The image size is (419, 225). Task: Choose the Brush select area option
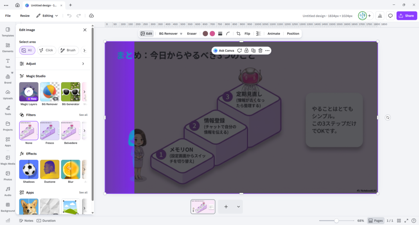tap(68, 50)
